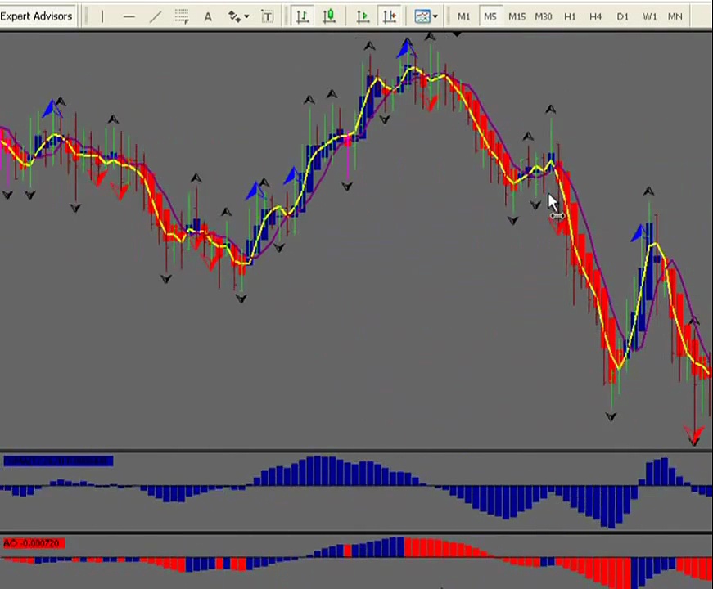Switch to H1 timeframe
Viewport: 713px width, 589px height.
coord(570,16)
